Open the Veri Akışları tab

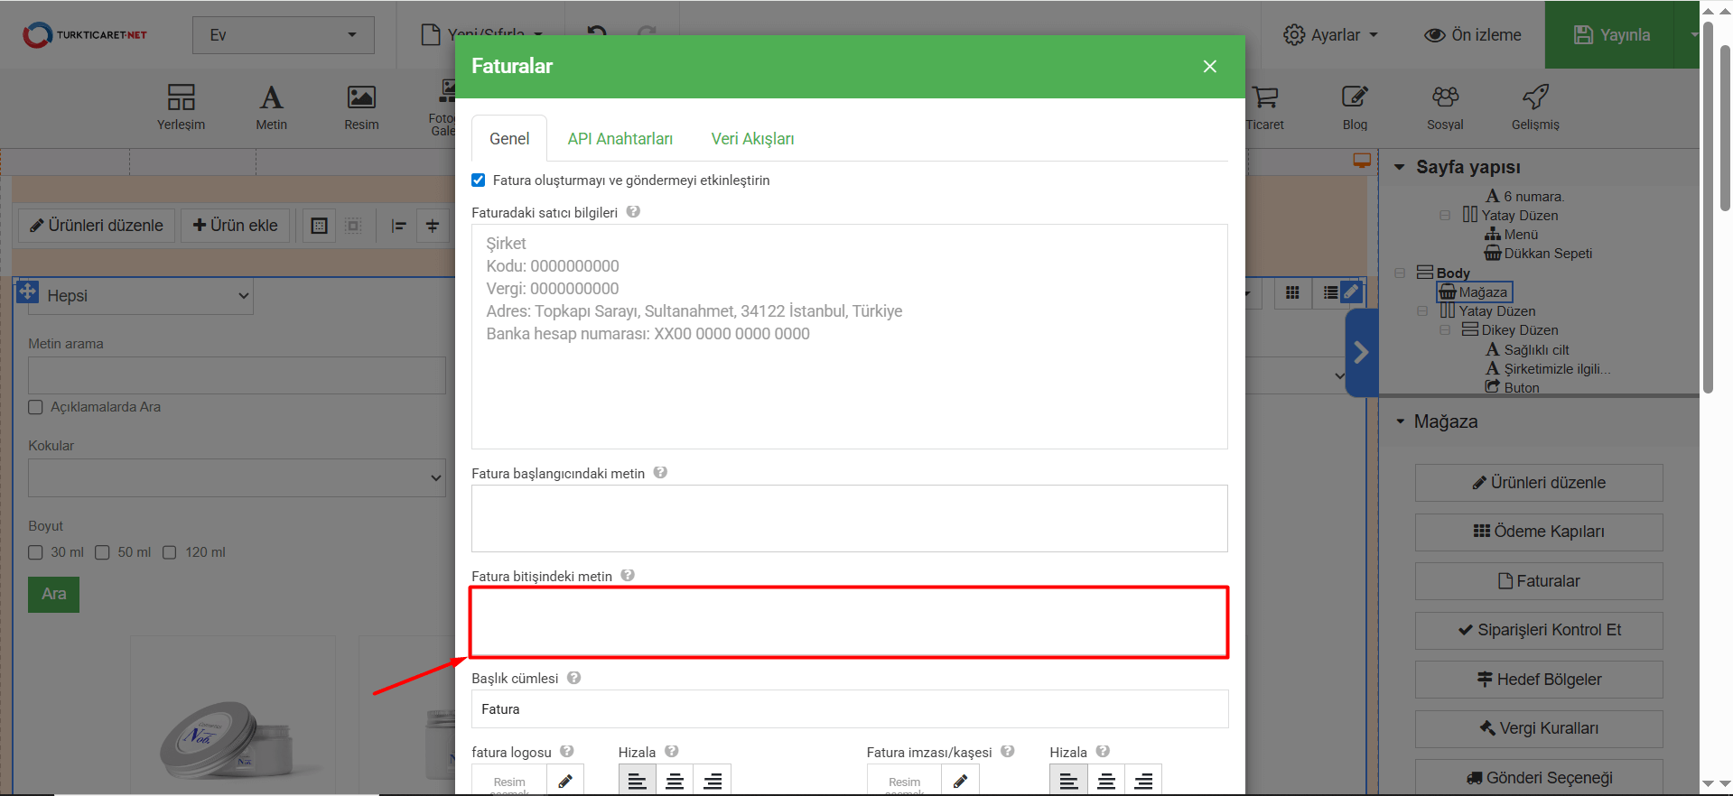pyautogui.click(x=752, y=139)
